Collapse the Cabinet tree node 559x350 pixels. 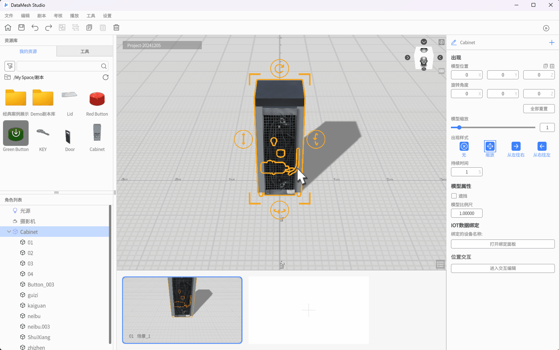tap(9, 232)
